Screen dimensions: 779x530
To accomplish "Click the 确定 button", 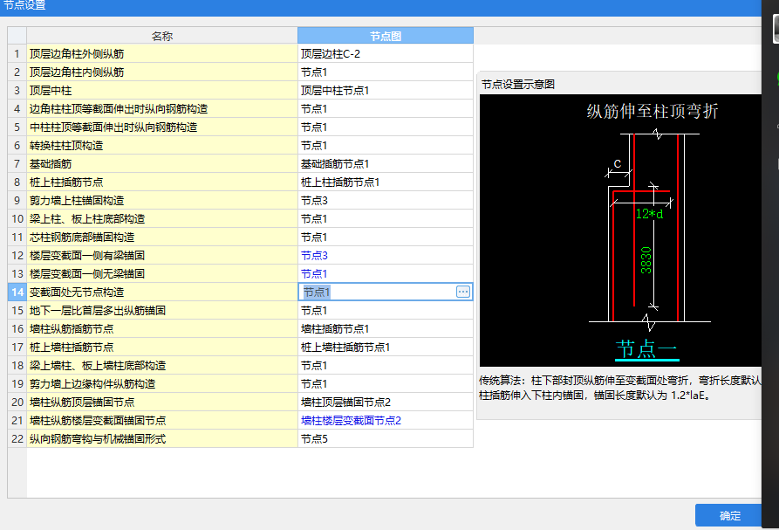I will [729, 515].
